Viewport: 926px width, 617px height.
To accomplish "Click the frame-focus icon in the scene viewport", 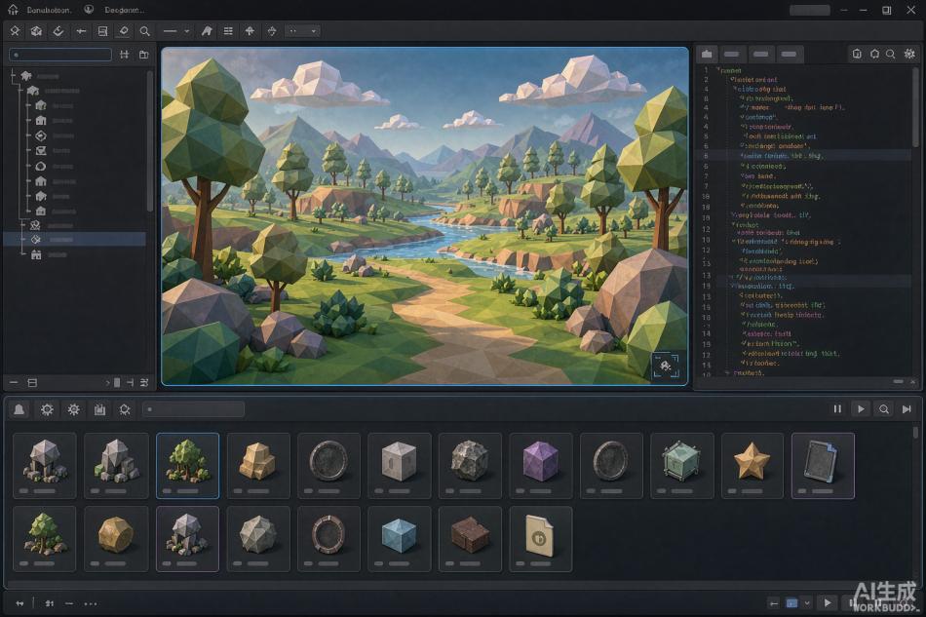I will pos(666,366).
